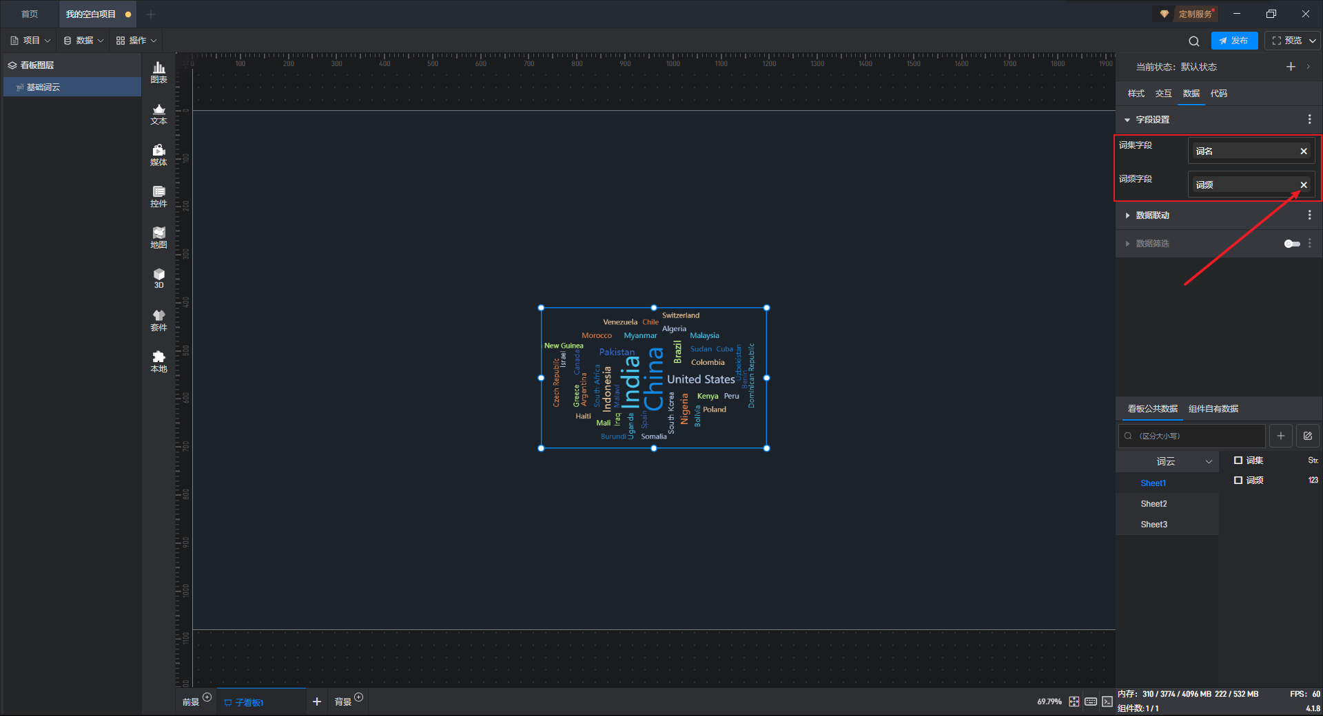The image size is (1323, 716).
Task: Open the 媒体 media components icon
Action: point(158,155)
